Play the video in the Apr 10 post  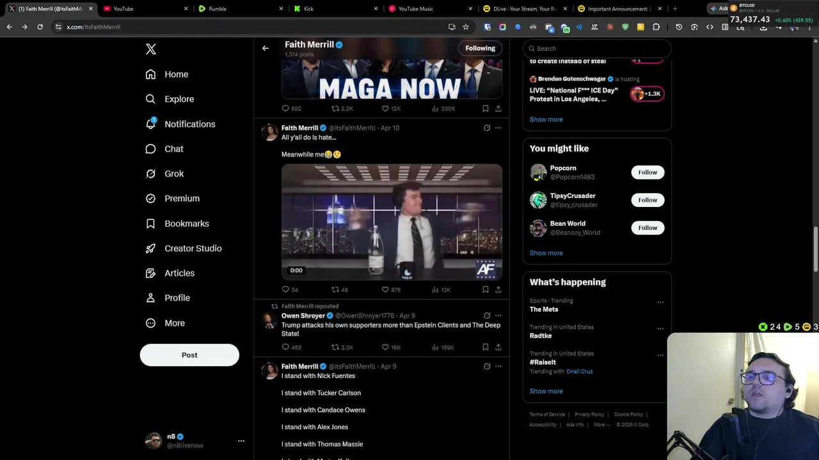pyautogui.click(x=392, y=222)
